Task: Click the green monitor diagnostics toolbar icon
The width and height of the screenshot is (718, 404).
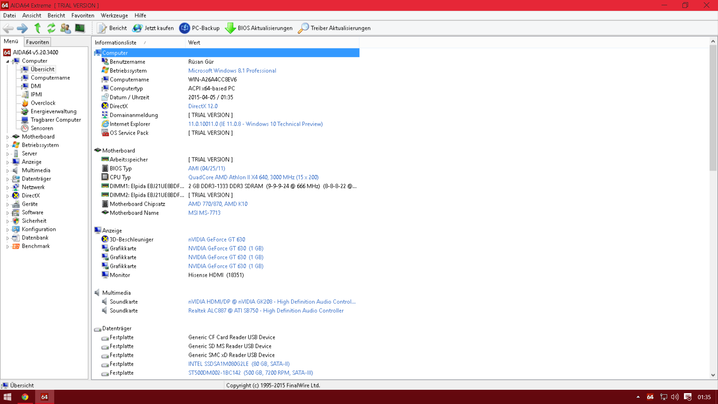Action: coord(80,28)
